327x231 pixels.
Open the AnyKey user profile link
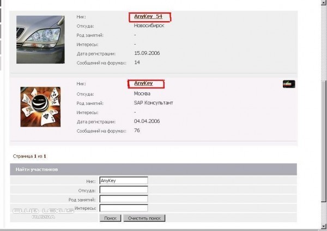[x=143, y=84]
